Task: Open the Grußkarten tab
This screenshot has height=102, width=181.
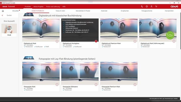Action: tap(125, 11)
